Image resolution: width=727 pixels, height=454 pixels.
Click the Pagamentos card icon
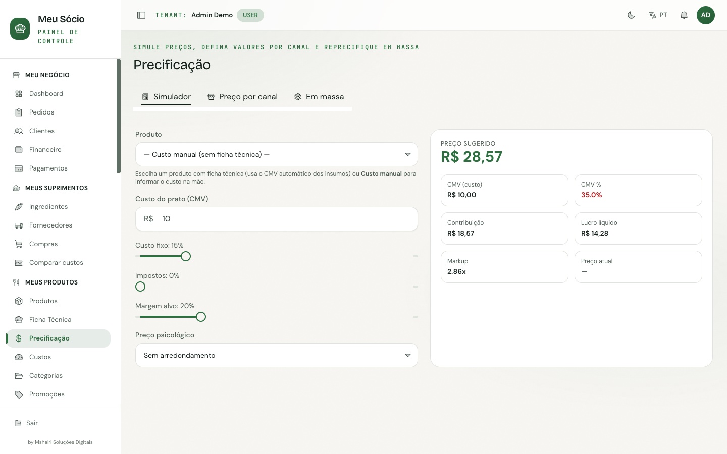click(x=19, y=168)
